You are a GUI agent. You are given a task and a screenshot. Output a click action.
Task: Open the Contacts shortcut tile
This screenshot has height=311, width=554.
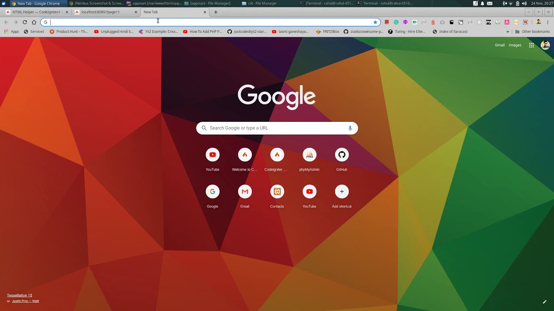(277, 196)
